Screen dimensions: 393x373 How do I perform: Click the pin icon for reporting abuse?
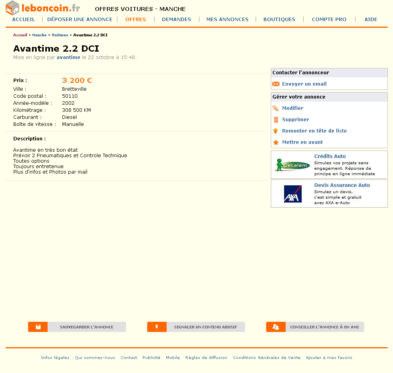tap(157, 327)
